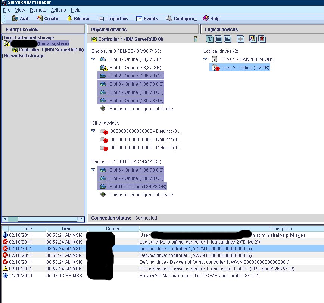Click the Controller 1 header in Physical devices
The width and height of the screenshot is (324, 303).
(131, 39)
